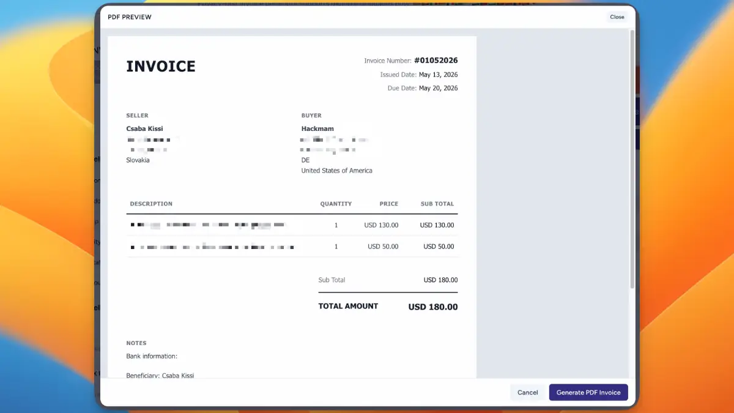Image resolution: width=734 pixels, height=413 pixels.
Task: Click buyer country United States of America
Action: tap(336, 171)
